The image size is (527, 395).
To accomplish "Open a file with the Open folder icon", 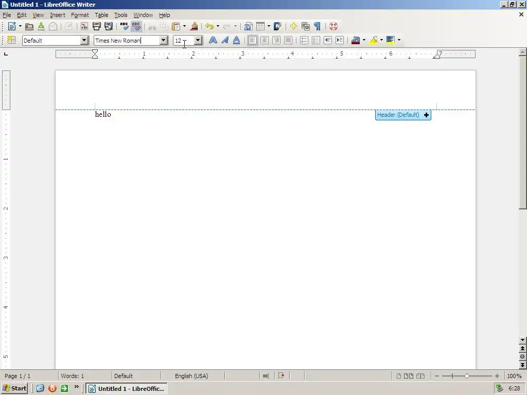I will click(29, 26).
